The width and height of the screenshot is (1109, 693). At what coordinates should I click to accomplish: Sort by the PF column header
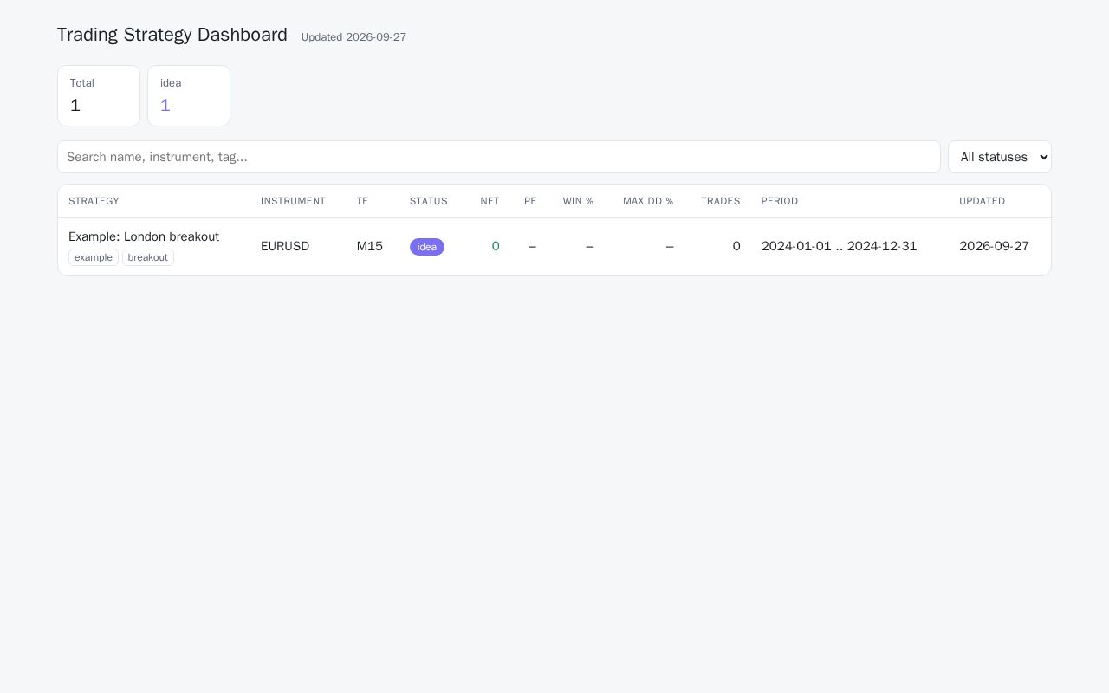pos(530,201)
